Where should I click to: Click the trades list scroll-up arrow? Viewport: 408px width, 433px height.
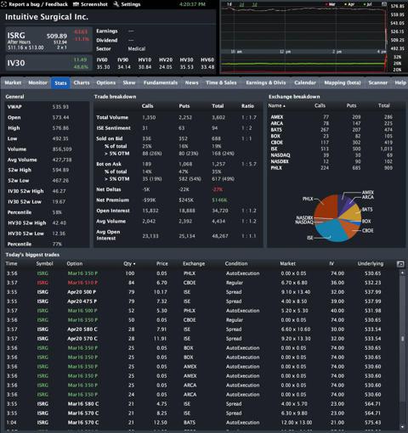tap(402, 273)
